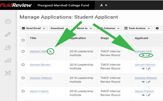The image size is (163, 101).
Task: Check the second application row checkbox
Action: tap(23, 65)
